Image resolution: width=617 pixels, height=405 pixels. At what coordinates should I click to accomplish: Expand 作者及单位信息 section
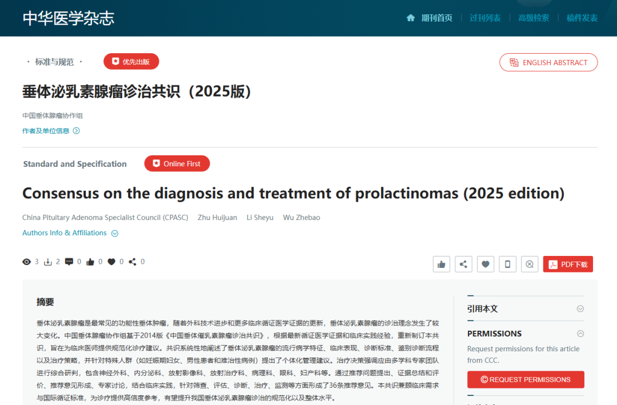click(51, 131)
